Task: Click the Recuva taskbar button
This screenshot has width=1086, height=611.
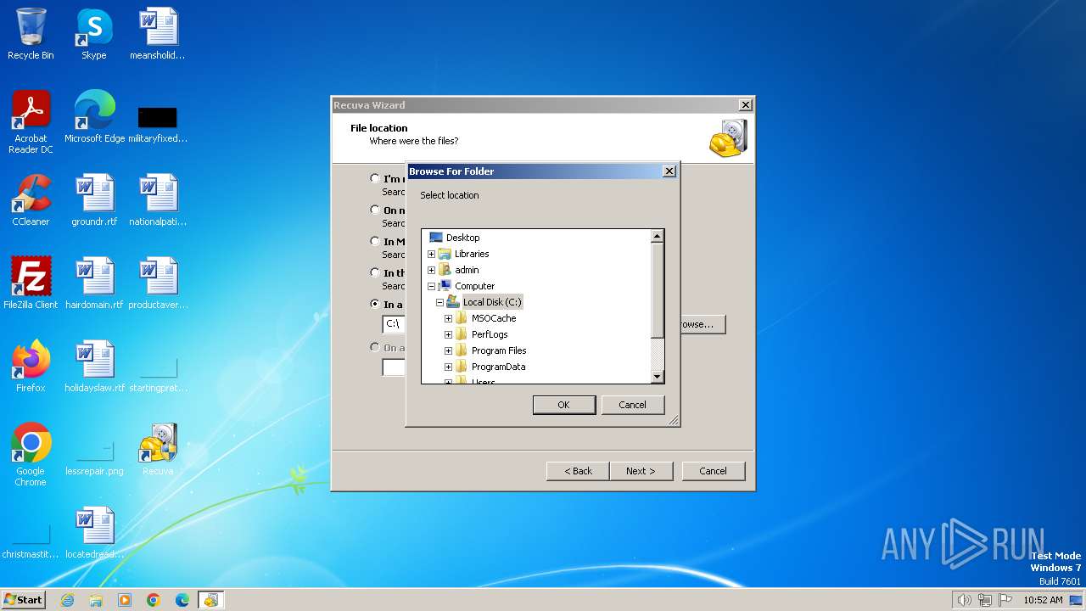Action: pyautogui.click(x=210, y=600)
